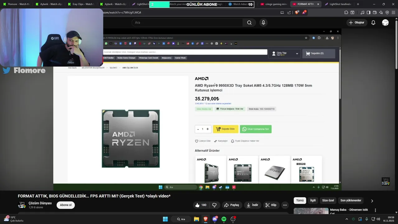Open YouTube notifications bell
The image size is (398, 224).
[x=373, y=22]
